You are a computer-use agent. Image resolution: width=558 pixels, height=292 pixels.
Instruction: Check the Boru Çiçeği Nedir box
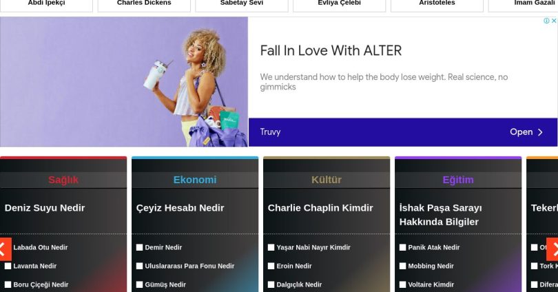(x=8, y=284)
